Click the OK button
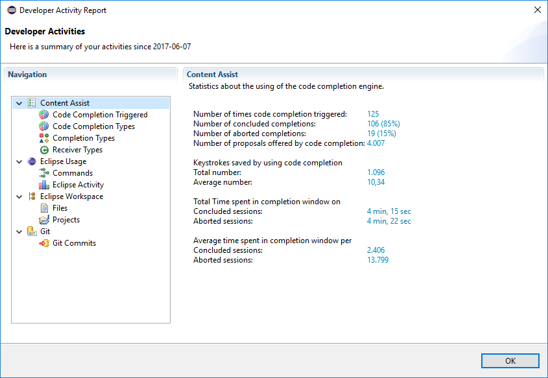This screenshot has width=548, height=378. tap(510, 361)
